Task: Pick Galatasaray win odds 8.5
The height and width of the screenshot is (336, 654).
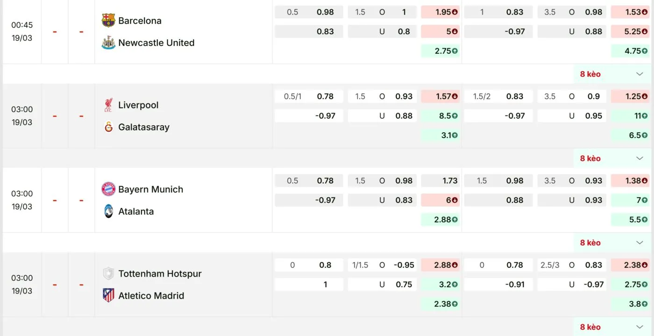Action: click(x=441, y=116)
